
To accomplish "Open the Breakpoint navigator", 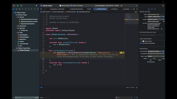I will coord(35,9).
